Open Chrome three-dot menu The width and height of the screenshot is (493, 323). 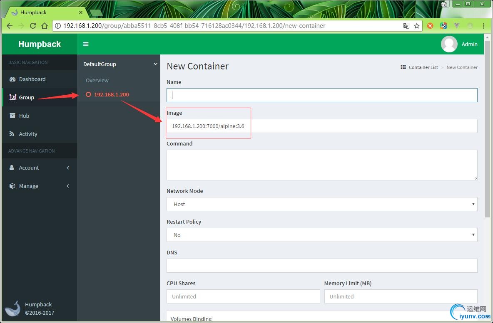[x=483, y=26]
